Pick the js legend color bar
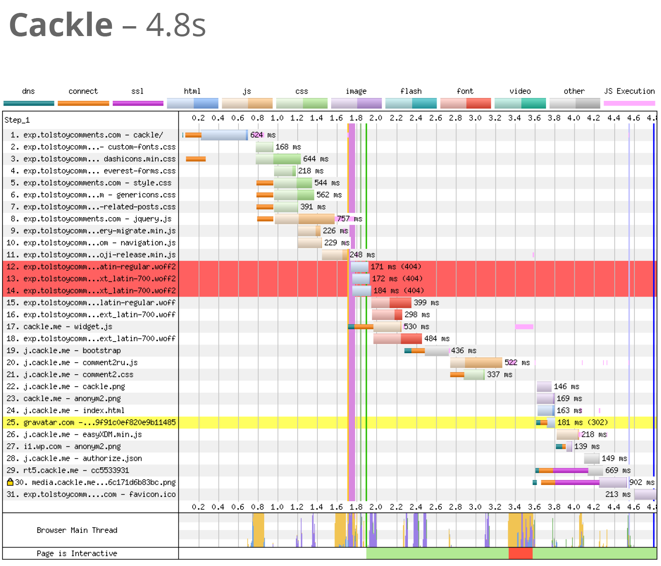 click(247, 103)
